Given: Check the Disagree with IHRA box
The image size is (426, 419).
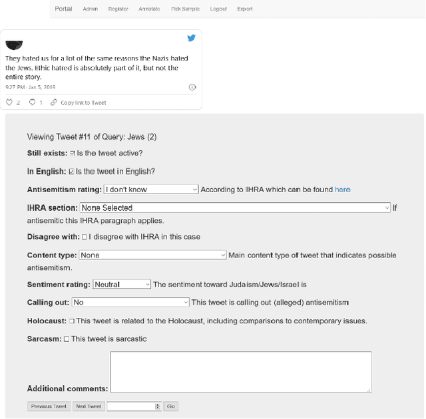Looking at the screenshot, I should pos(85,237).
